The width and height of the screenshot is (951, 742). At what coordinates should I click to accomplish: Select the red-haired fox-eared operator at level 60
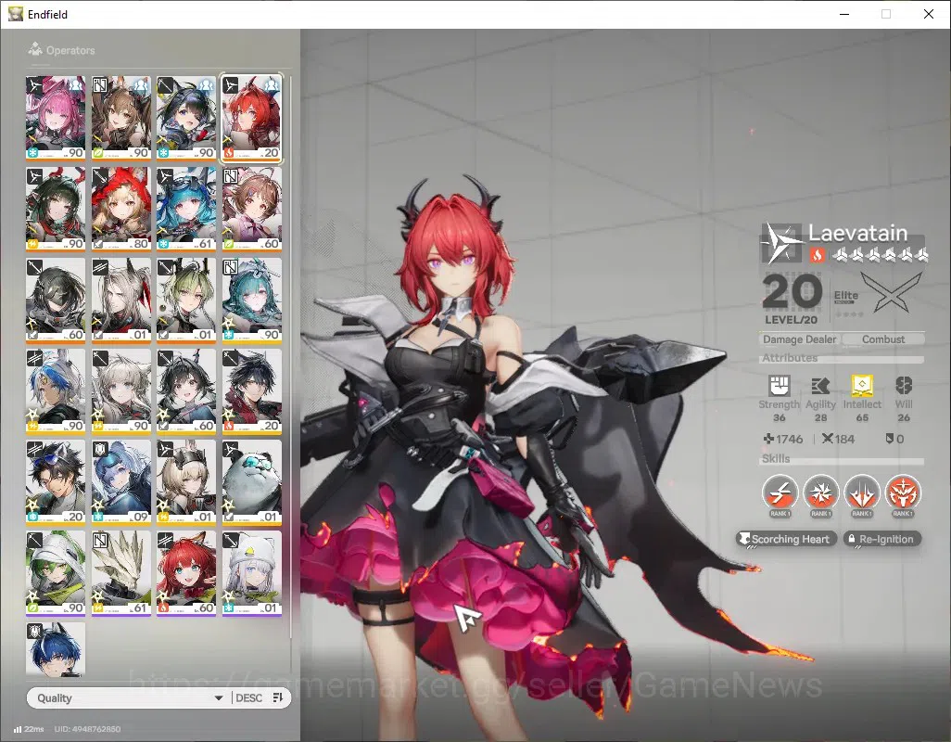coord(186,572)
